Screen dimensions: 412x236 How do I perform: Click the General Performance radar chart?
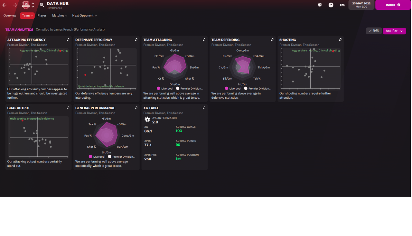(x=107, y=135)
